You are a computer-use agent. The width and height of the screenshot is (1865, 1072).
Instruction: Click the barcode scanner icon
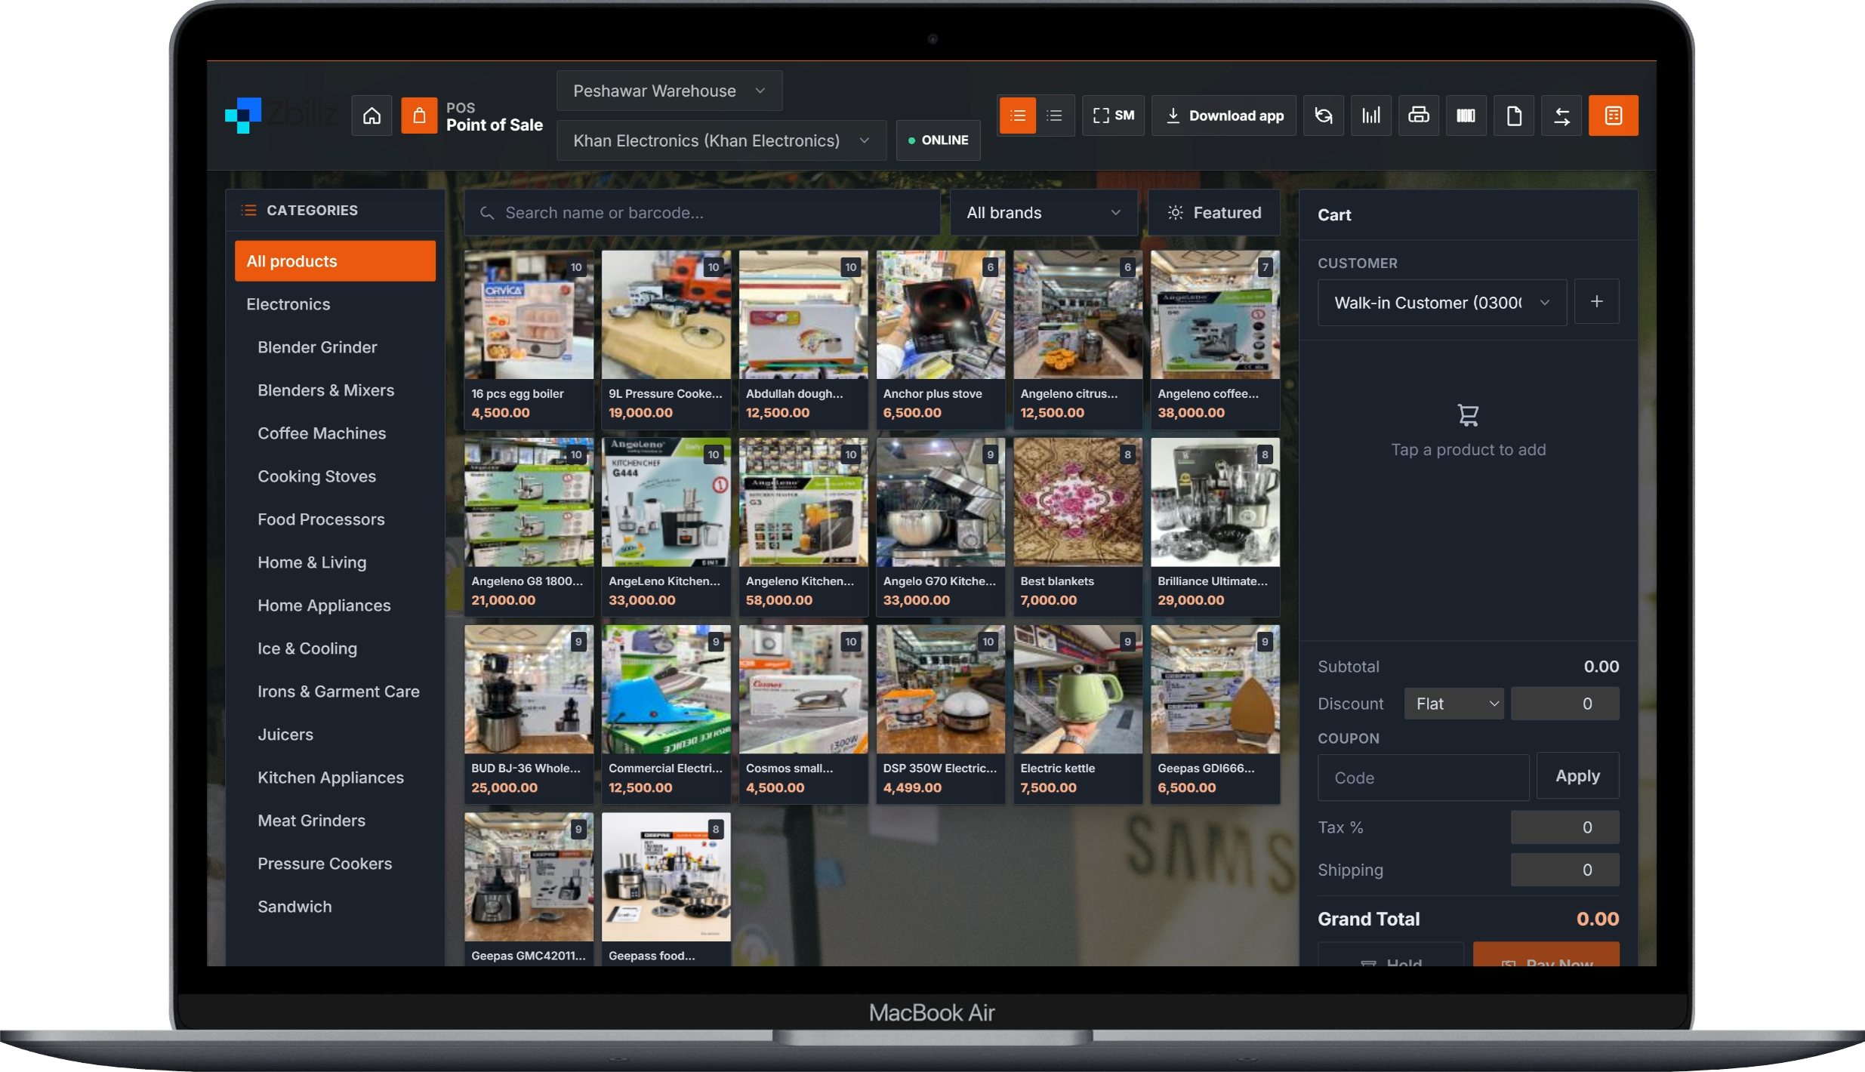1466,116
